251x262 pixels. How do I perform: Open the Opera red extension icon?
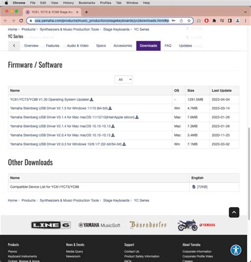point(207,21)
